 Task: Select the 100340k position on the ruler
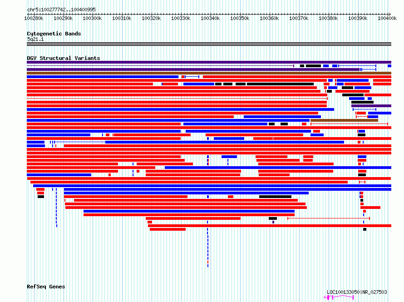point(210,18)
